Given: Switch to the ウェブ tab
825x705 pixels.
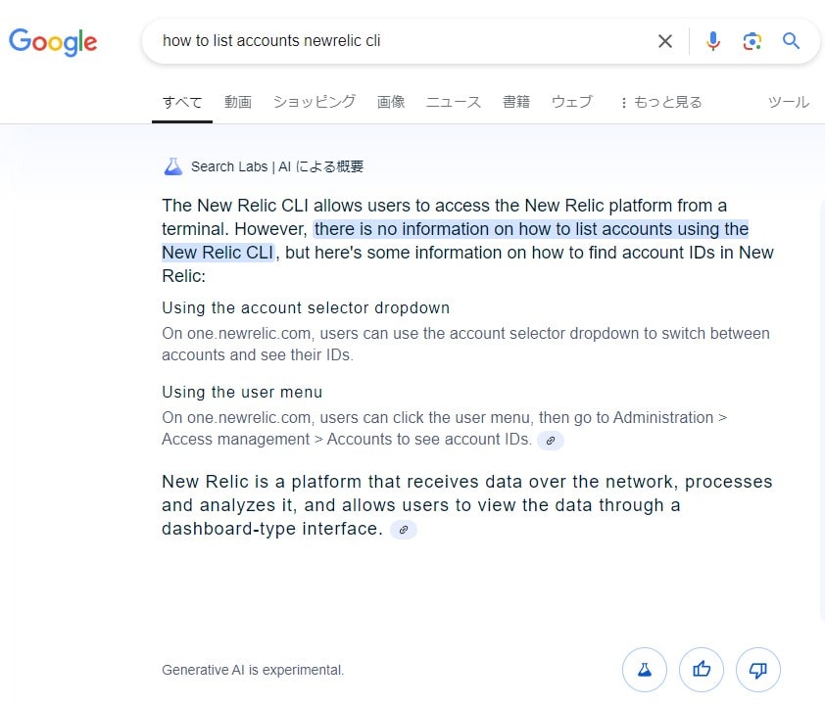Looking at the screenshot, I should (571, 102).
